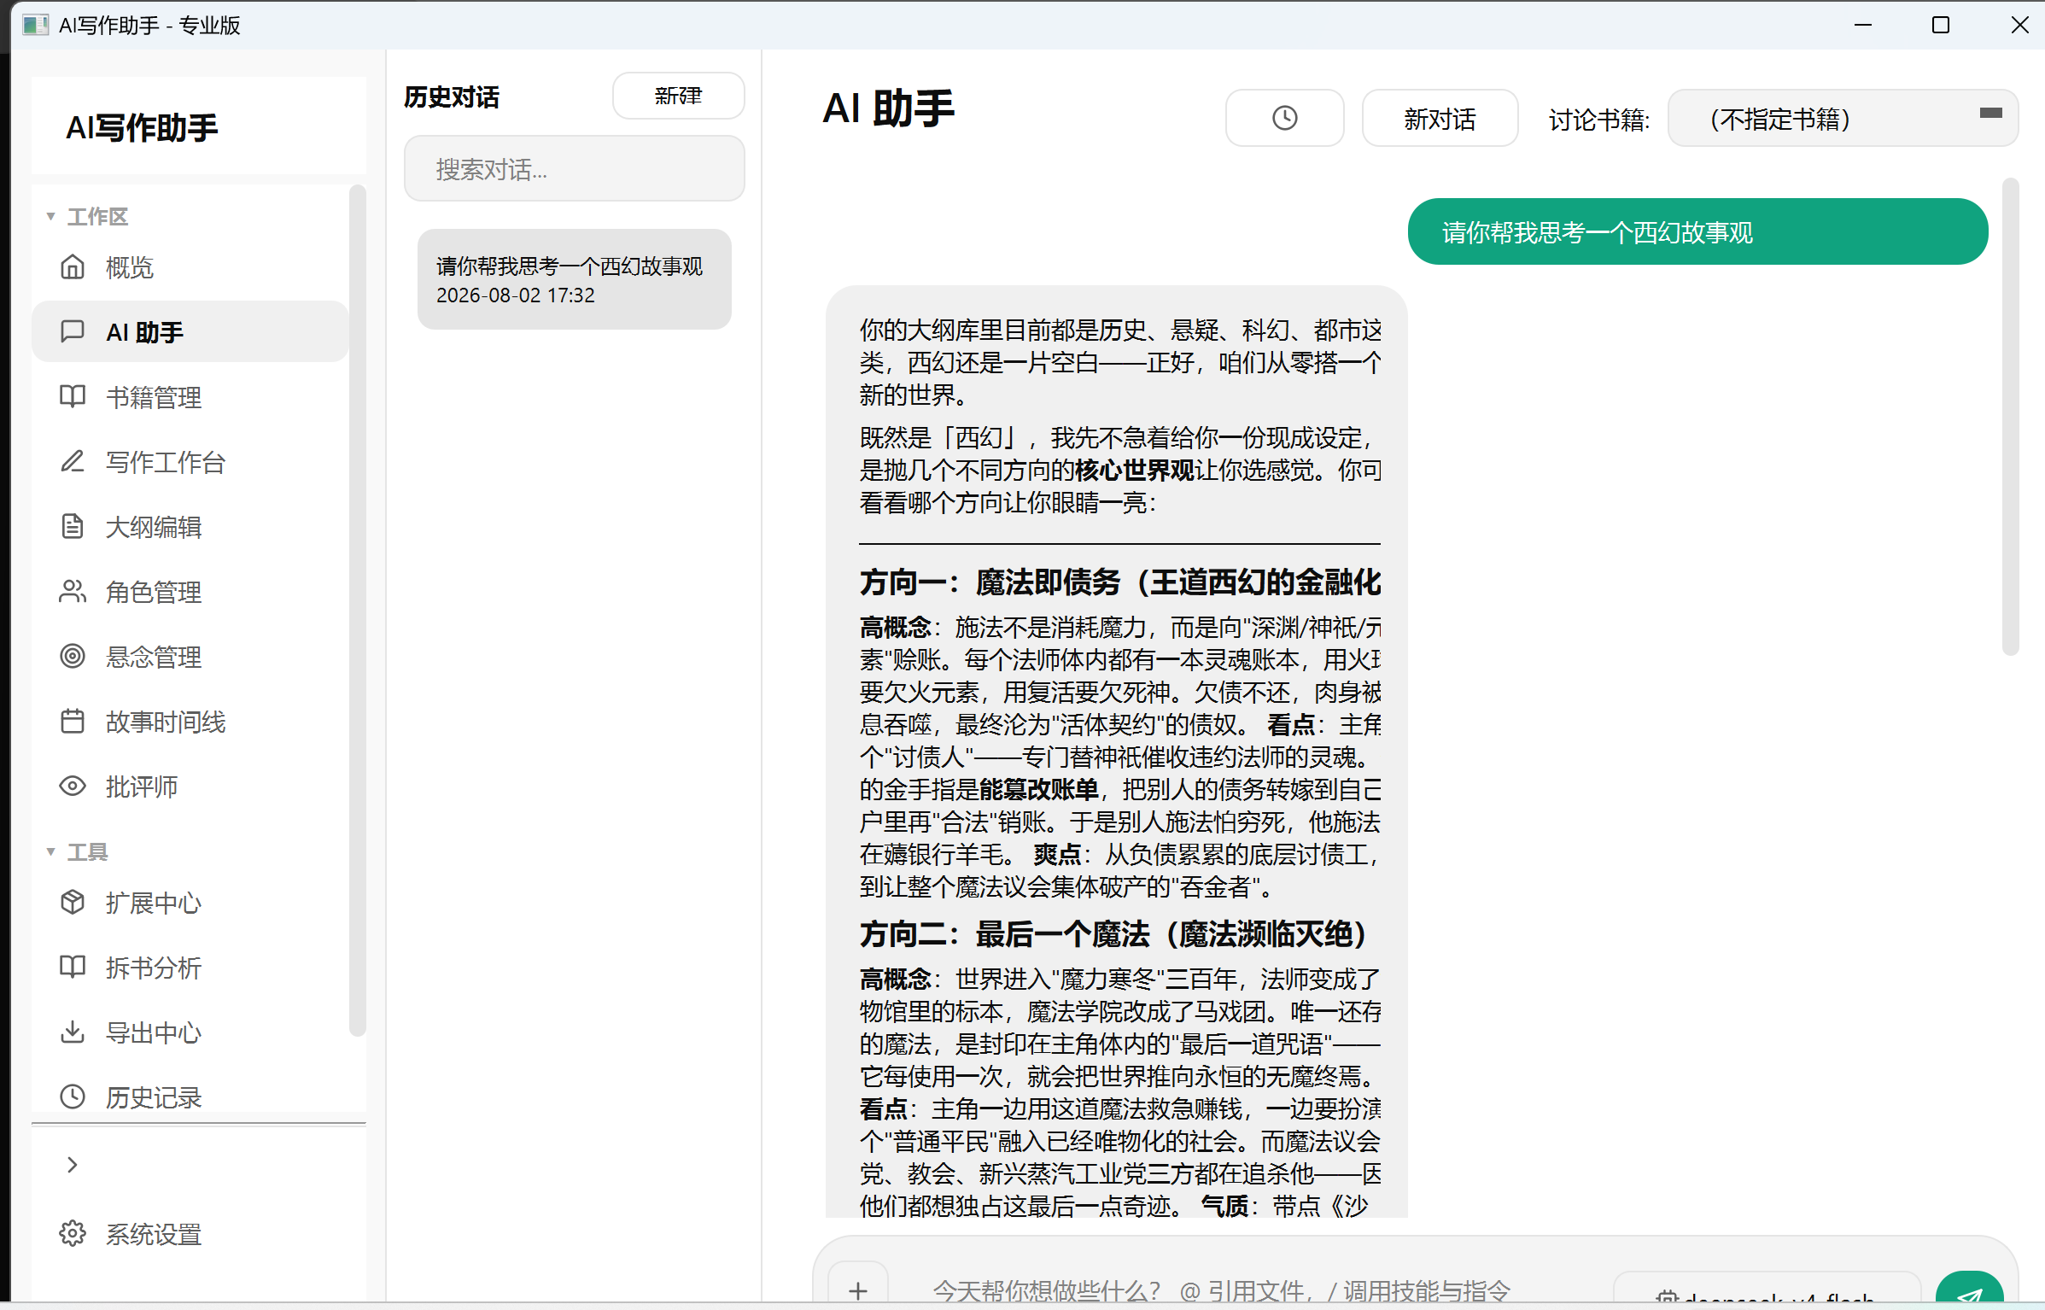Open the 讨论书籍 book dropdown
The height and width of the screenshot is (1310, 2045).
click(x=1843, y=118)
